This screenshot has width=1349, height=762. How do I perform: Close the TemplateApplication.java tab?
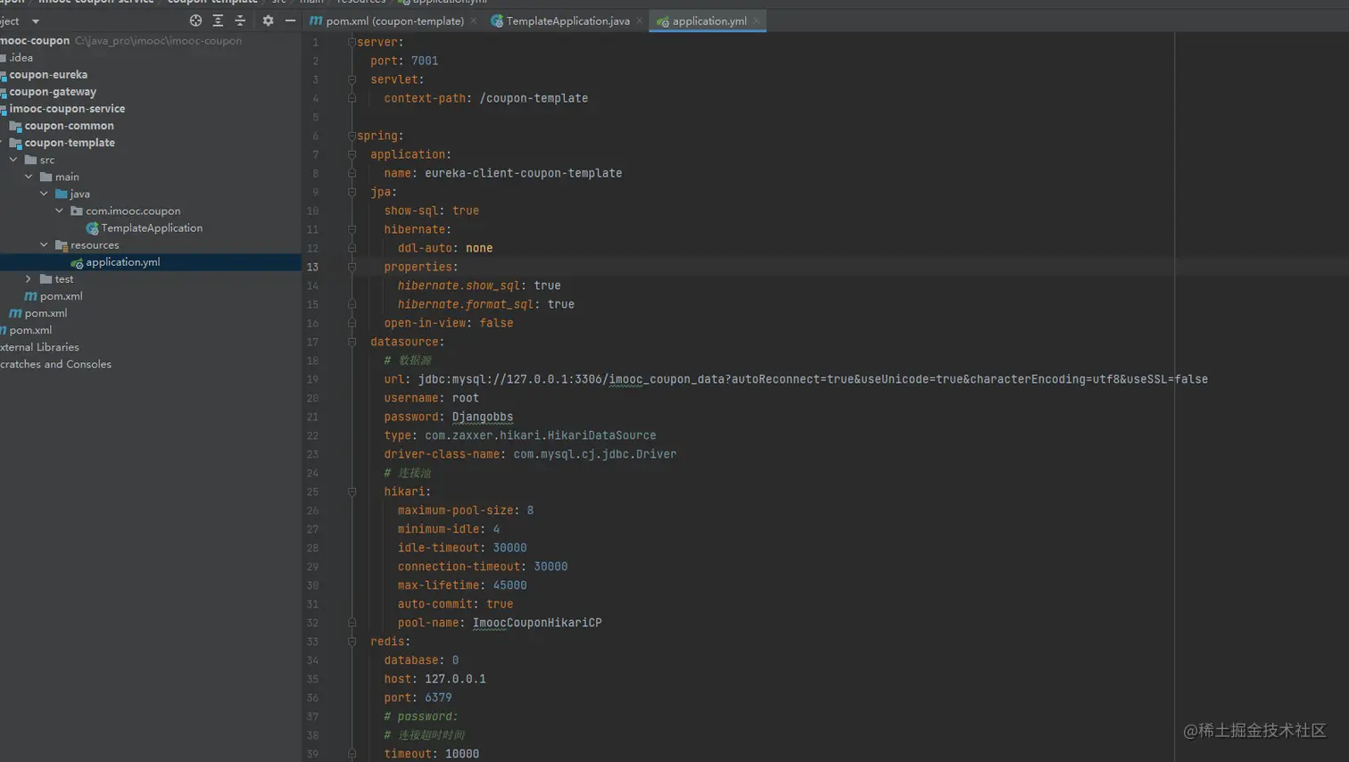640,21
